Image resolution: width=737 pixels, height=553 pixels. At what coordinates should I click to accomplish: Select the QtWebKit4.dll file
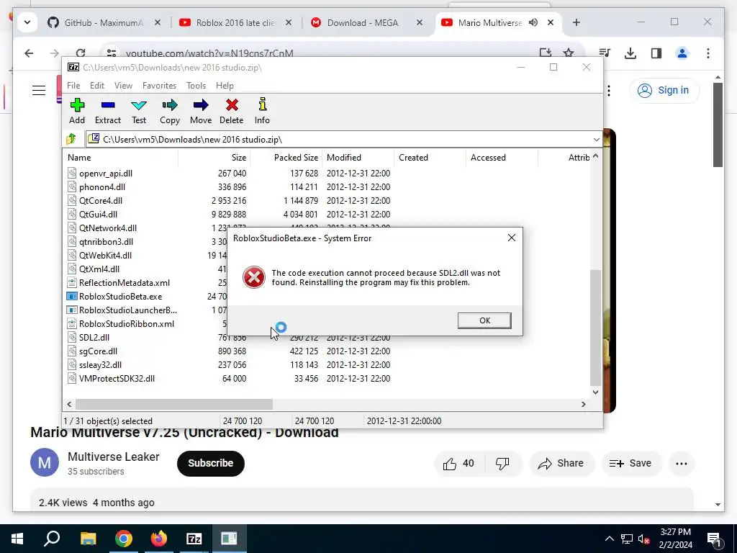[105, 256]
